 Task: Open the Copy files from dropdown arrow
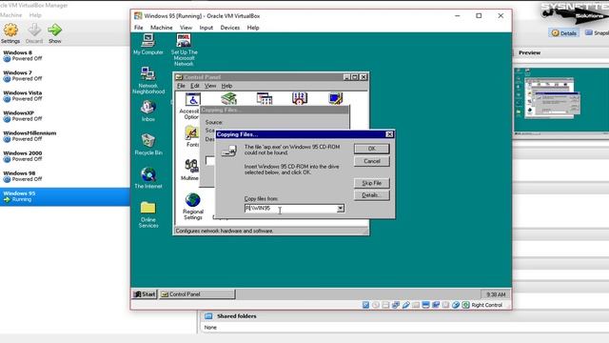[341, 209]
